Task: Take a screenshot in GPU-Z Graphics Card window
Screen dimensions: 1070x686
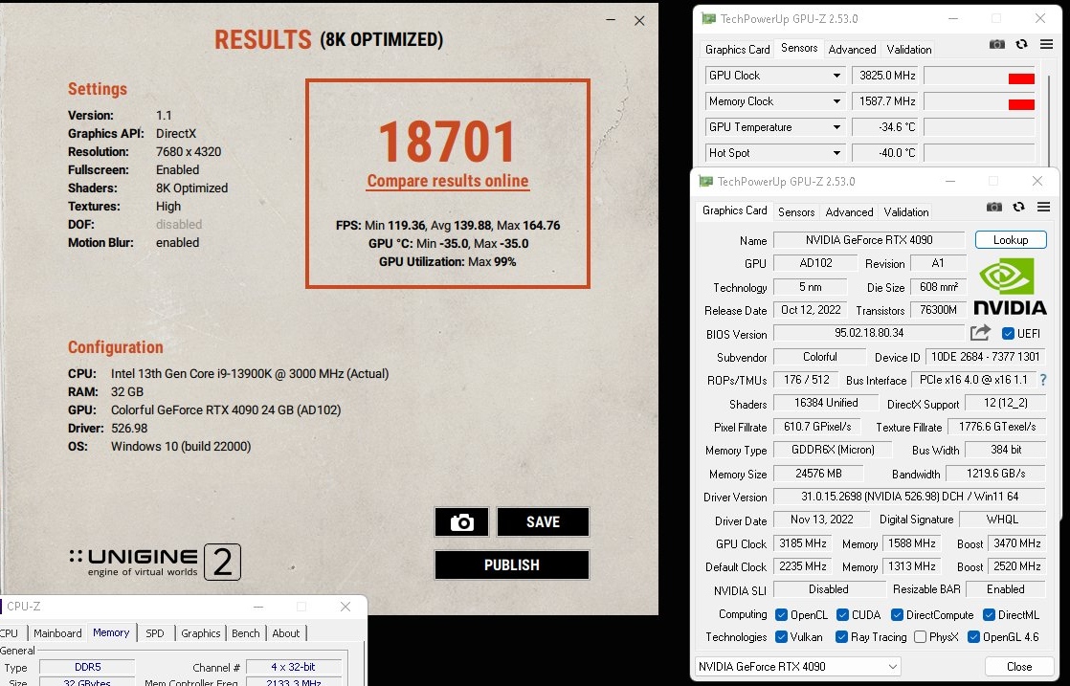Action: pyautogui.click(x=994, y=207)
